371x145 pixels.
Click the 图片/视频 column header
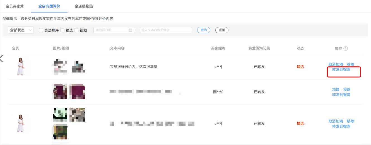click(61, 48)
